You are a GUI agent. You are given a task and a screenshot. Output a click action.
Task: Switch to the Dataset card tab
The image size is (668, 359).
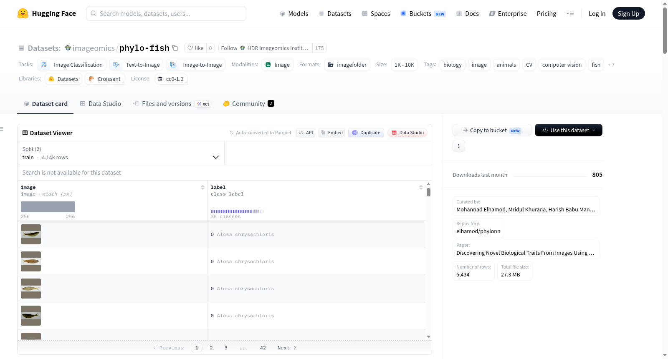[46, 104]
